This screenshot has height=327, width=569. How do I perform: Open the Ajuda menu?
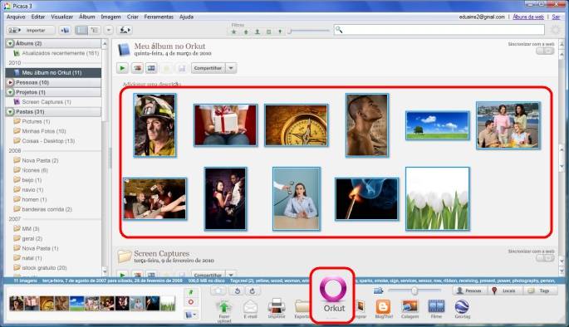pos(186,17)
